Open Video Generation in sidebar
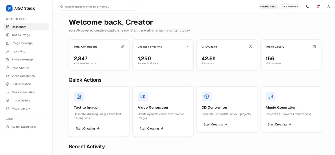 [x=26, y=76]
